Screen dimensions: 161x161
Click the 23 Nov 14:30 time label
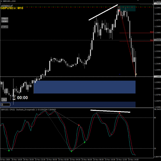coord(133,159)
